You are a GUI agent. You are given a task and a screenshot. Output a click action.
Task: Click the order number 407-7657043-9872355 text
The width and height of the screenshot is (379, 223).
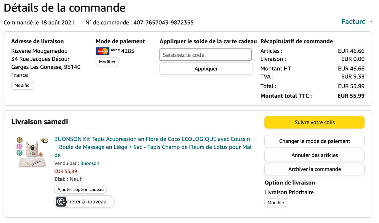pos(163,23)
